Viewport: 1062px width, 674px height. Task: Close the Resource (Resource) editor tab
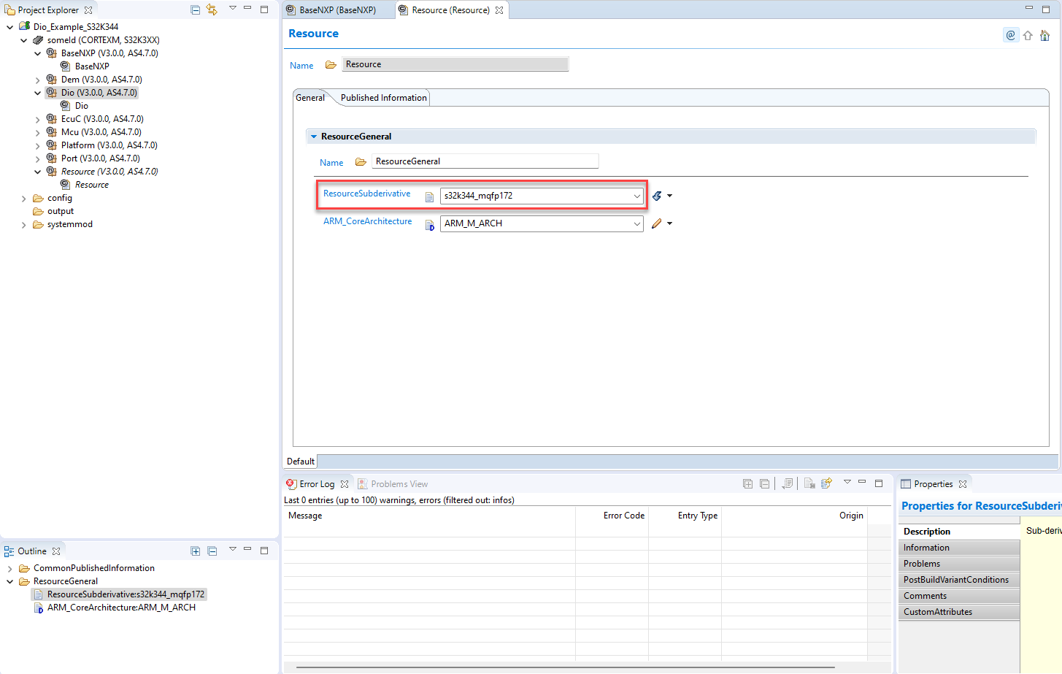(499, 10)
